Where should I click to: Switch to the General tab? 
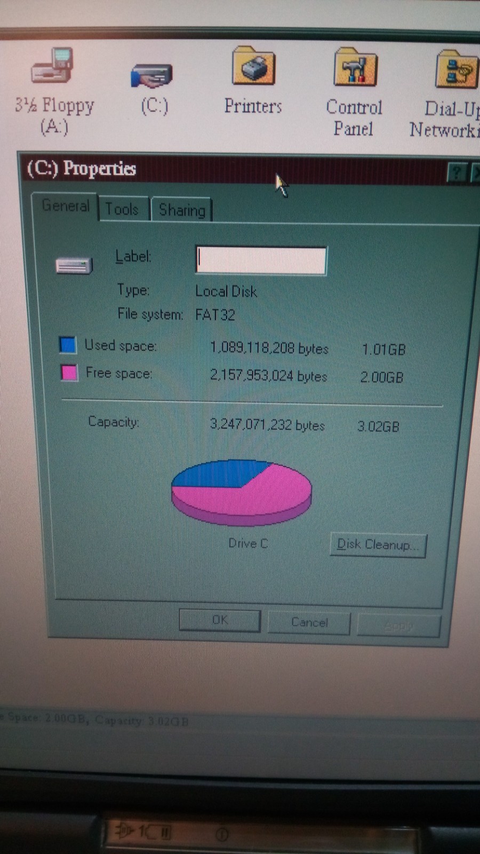click(65, 206)
